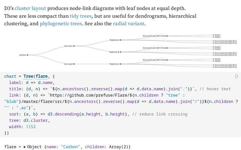The image size is (241, 150).
Task: Click the Host5 leaf node
Action: (x=217, y=59)
